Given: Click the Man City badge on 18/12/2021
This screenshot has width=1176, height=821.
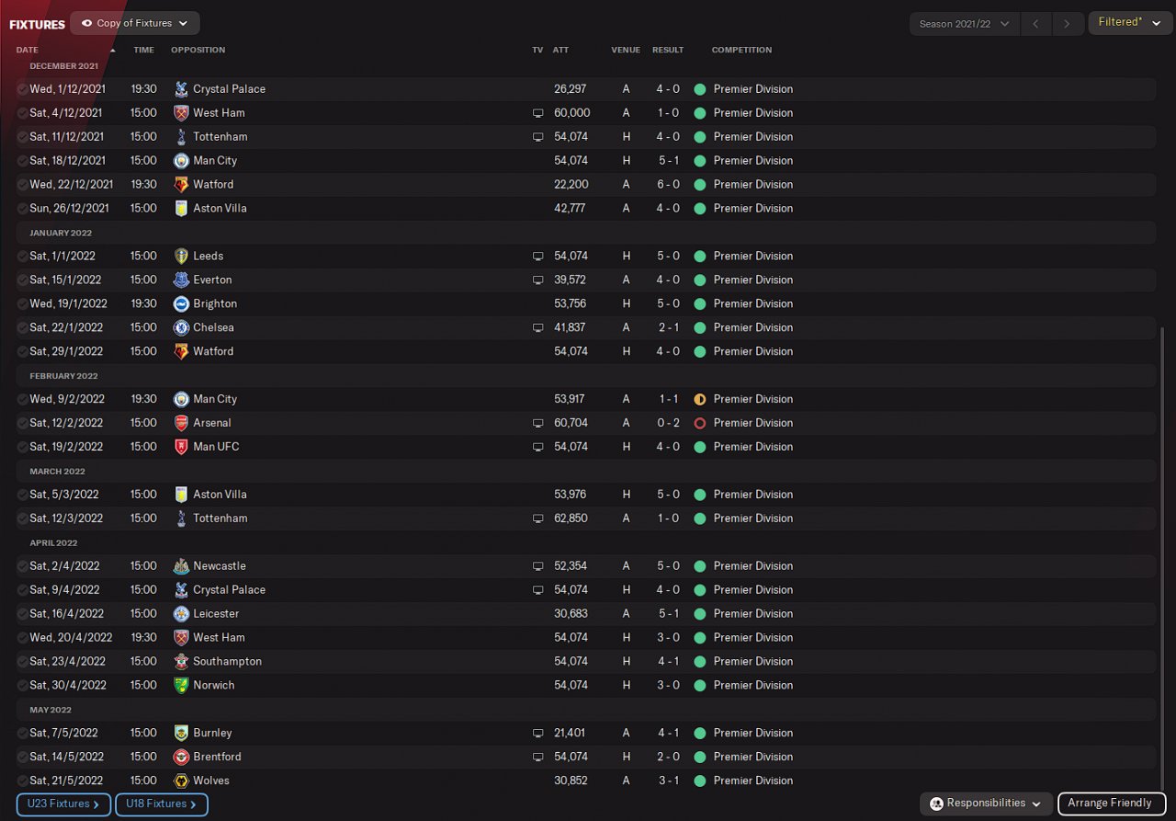Looking at the screenshot, I should (x=181, y=161).
